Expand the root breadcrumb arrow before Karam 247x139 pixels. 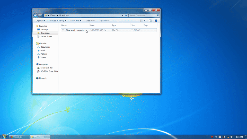(49, 15)
